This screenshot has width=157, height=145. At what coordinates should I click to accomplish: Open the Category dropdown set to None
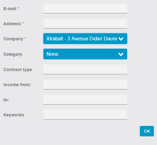point(85,54)
